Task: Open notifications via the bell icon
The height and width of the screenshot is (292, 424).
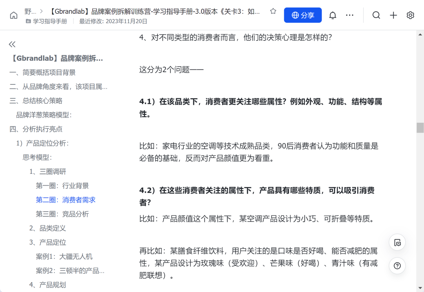Action: pyautogui.click(x=332, y=15)
